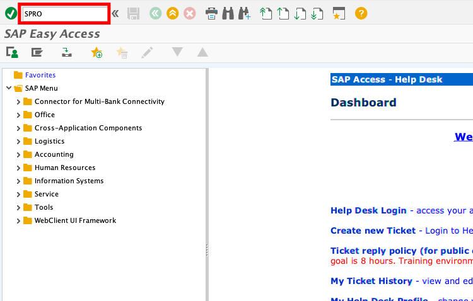The width and height of the screenshot is (473, 301).
Task: Expand Connector for Multi-Bank Connectivity
Action: pos(18,102)
